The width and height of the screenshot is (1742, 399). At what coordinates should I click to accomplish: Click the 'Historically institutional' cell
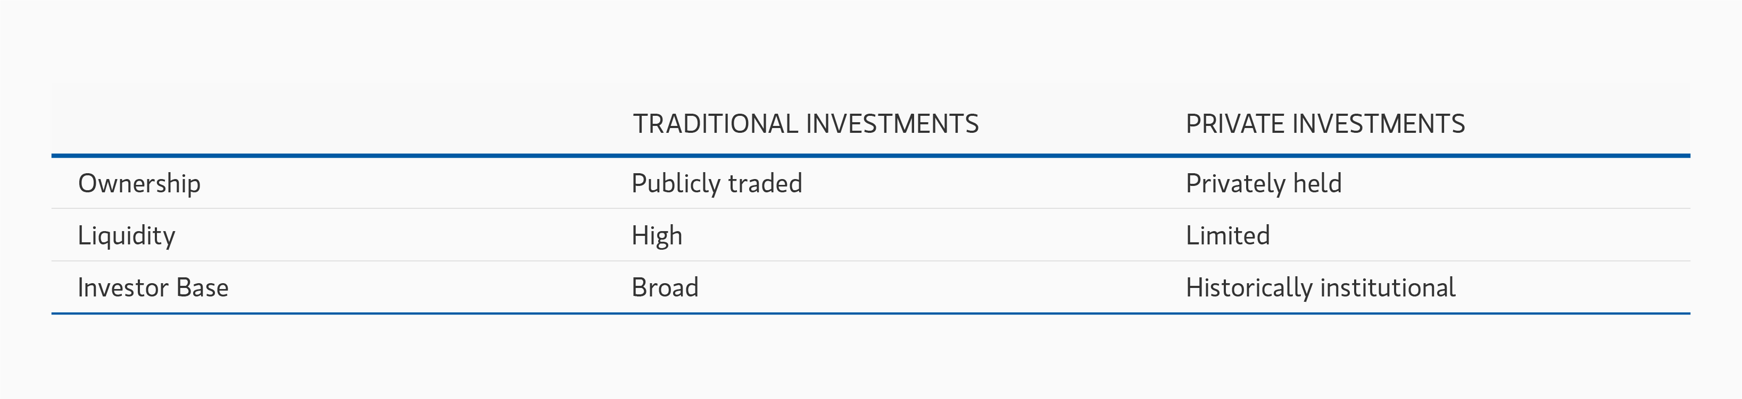click(x=1320, y=287)
